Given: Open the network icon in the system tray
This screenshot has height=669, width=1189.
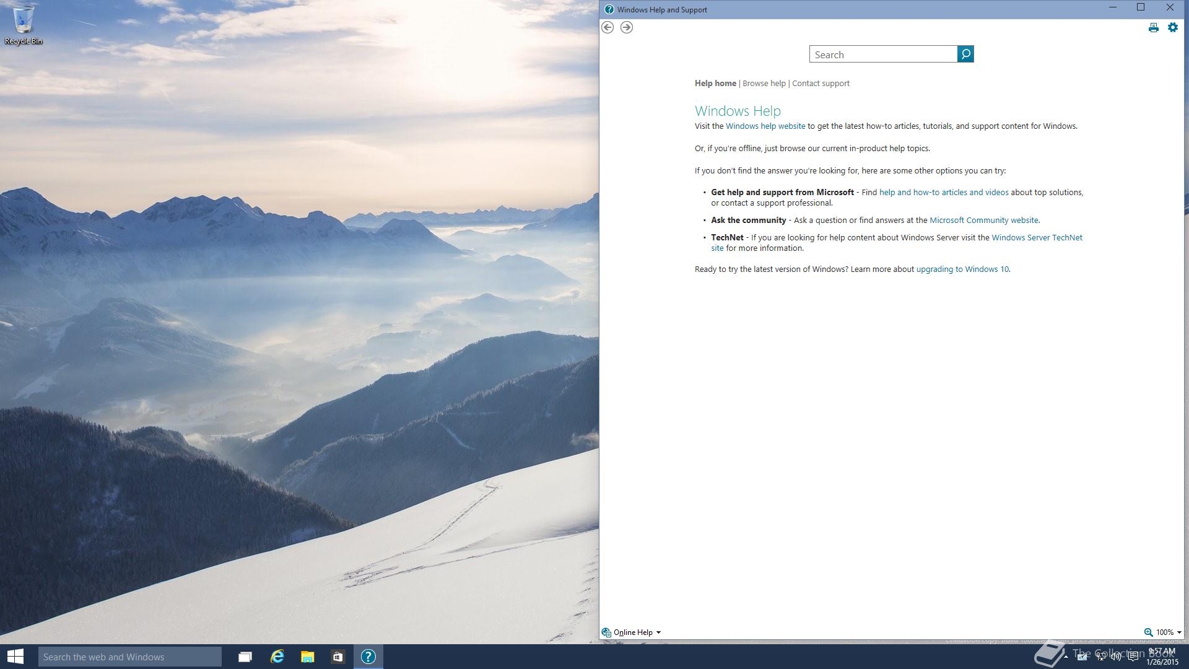Looking at the screenshot, I should pyautogui.click(x=1100, y=657).
